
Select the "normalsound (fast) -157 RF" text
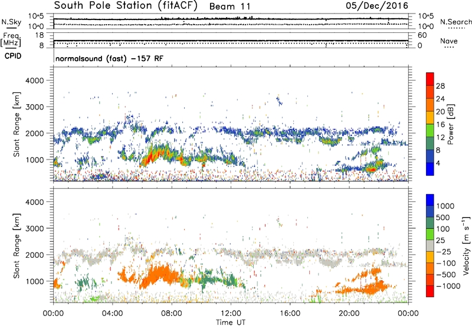[x=109, y=58]
